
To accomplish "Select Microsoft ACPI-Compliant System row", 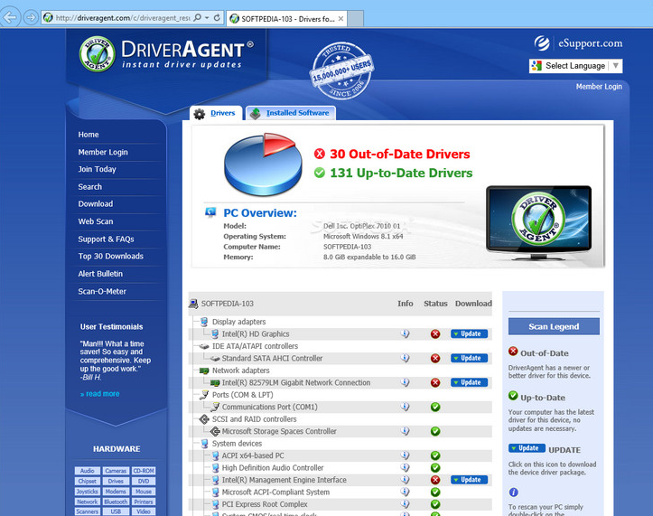I will click(x=340, y=492).
